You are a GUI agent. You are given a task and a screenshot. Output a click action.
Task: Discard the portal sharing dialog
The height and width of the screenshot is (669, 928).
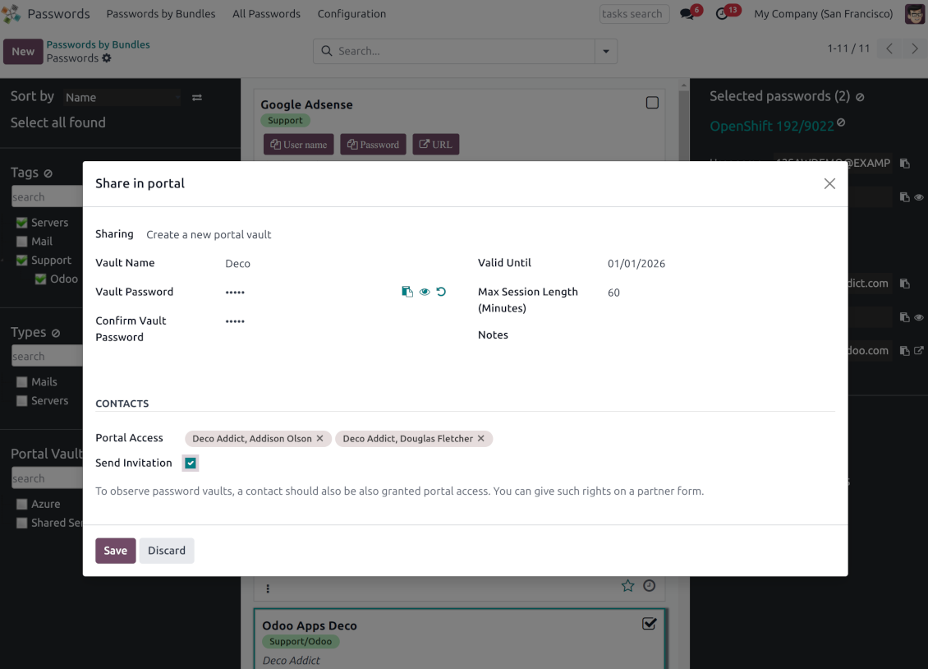(x=167, y=551)
